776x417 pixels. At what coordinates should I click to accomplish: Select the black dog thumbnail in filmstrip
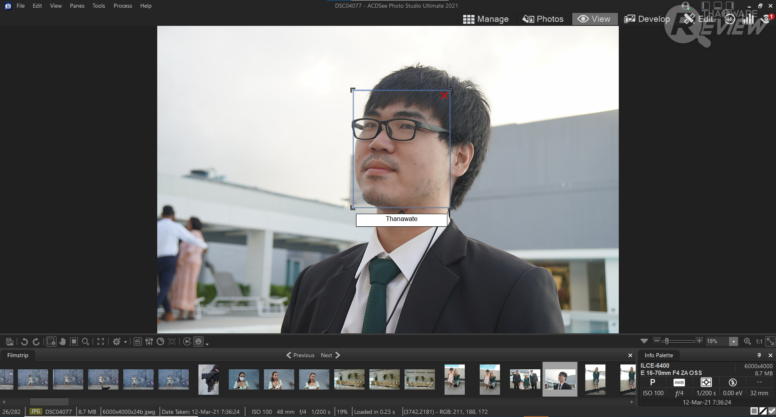point(209,379)
